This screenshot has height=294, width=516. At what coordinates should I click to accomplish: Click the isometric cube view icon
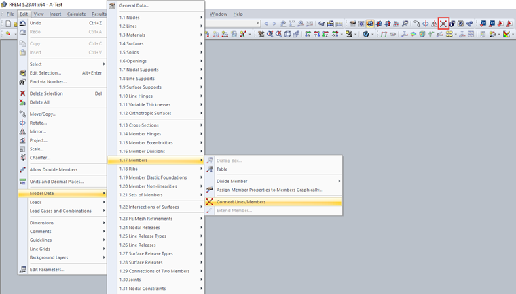tap(287, 34)
